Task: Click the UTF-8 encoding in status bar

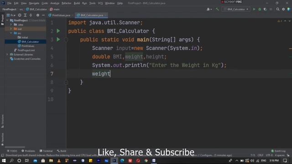Action: 269,155
